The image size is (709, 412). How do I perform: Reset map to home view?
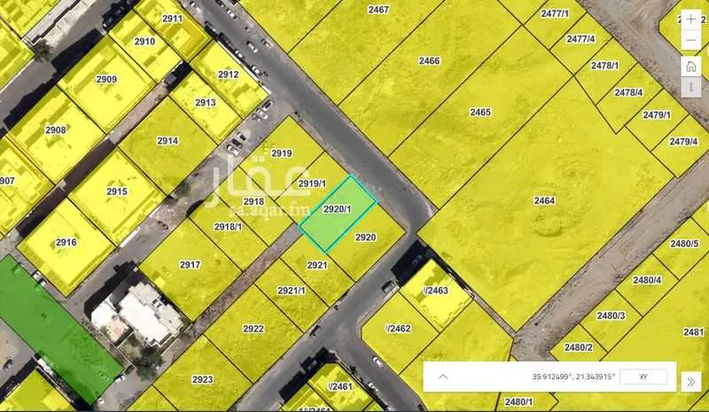pos(690,66)
